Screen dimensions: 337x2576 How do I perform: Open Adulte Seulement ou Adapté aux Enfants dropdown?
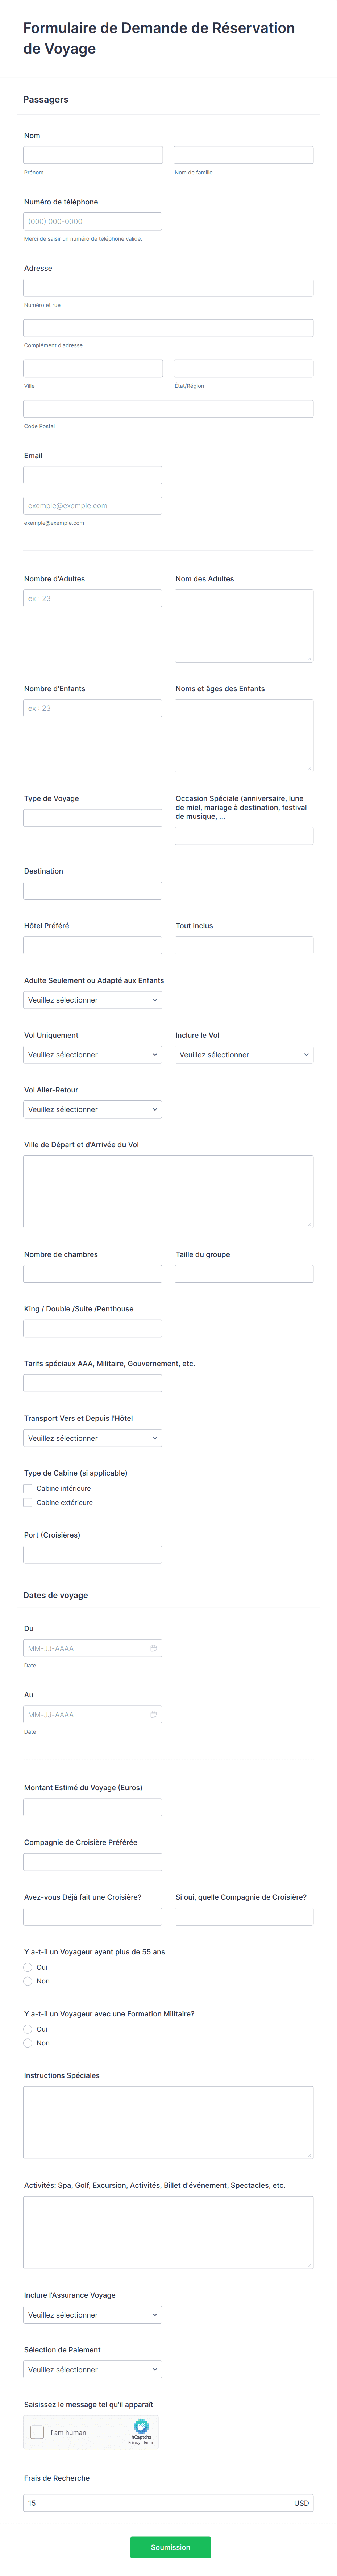tap(92, 1000)
